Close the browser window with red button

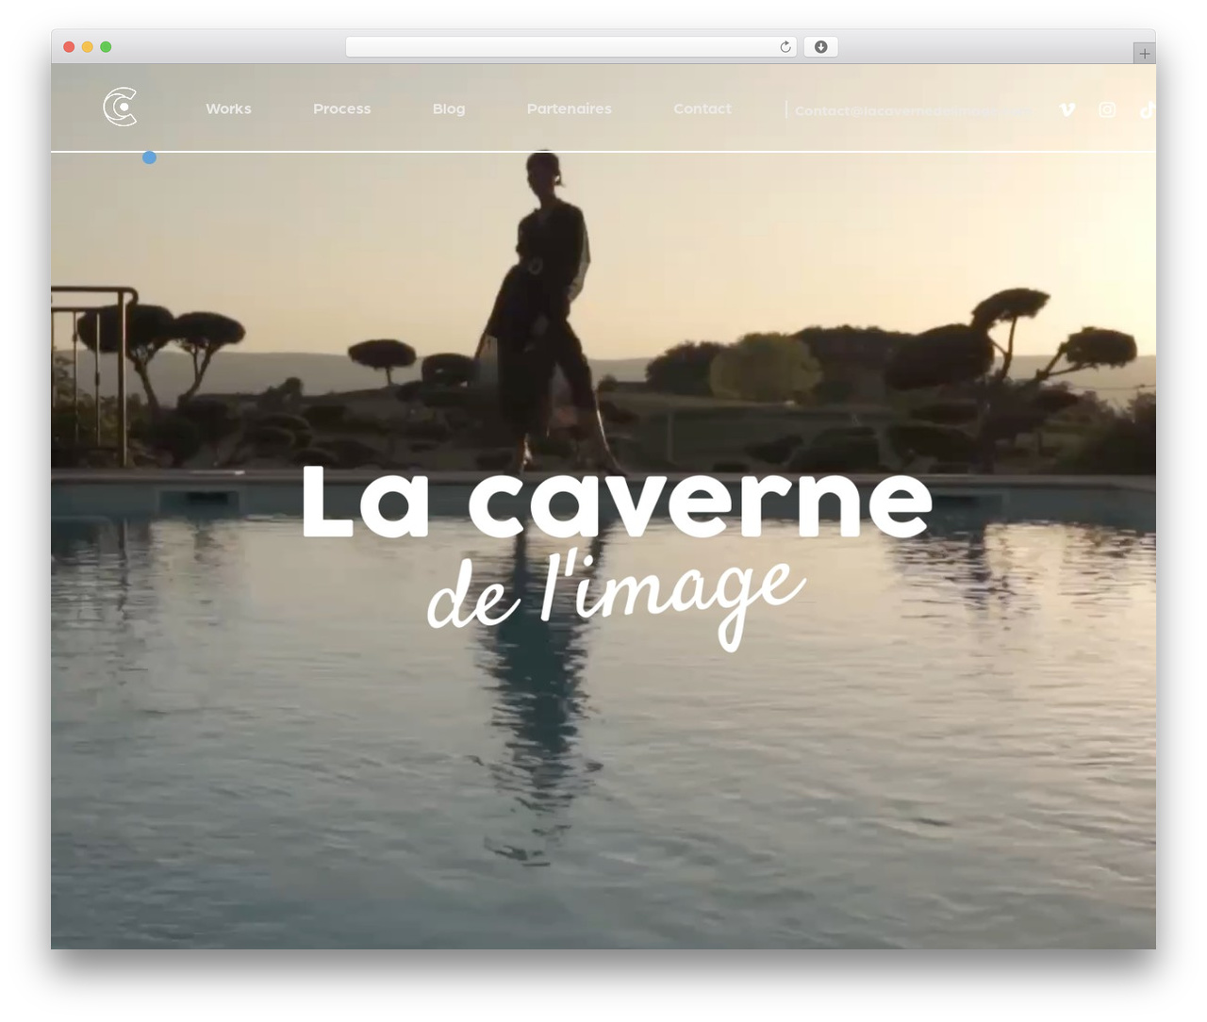click(x=69, y=47)
